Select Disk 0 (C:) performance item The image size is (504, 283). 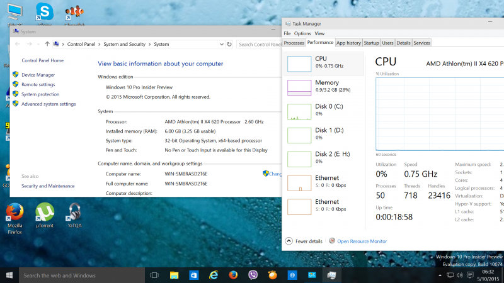324,111
